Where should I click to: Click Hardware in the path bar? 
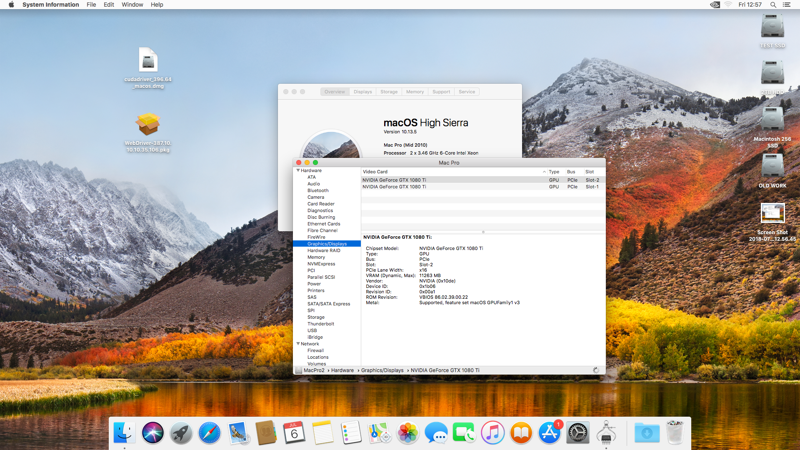click(x=342, y=370)
